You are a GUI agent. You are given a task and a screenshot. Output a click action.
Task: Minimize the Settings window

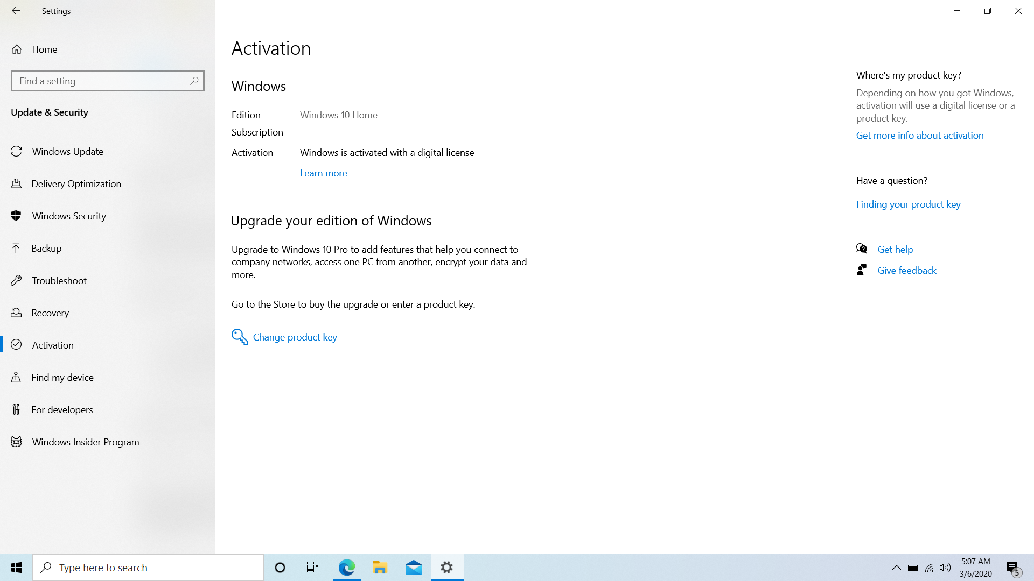[957, 11]
